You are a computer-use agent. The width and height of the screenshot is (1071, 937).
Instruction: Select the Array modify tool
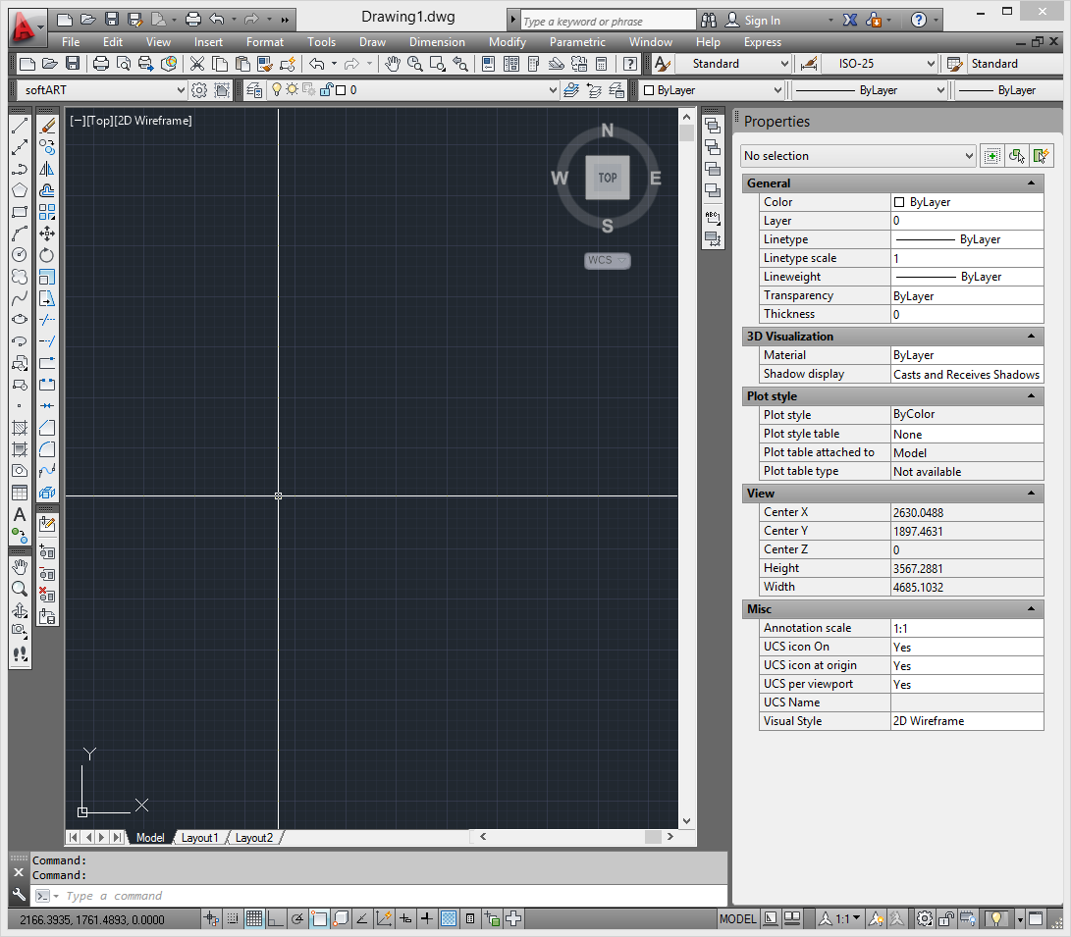(47, 212)
